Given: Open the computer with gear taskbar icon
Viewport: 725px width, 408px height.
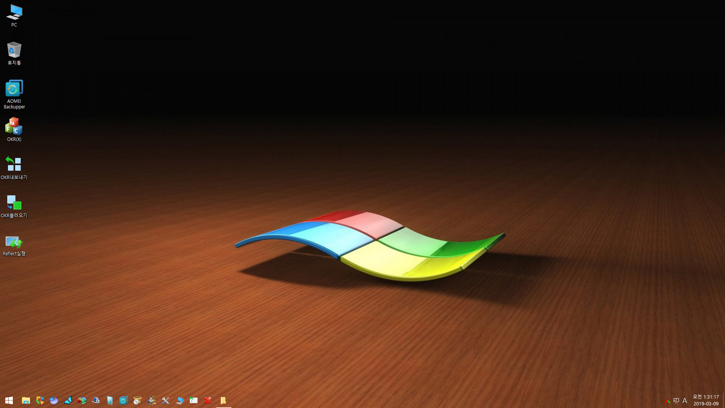Looking at the screenshot, I should [96, 400].
